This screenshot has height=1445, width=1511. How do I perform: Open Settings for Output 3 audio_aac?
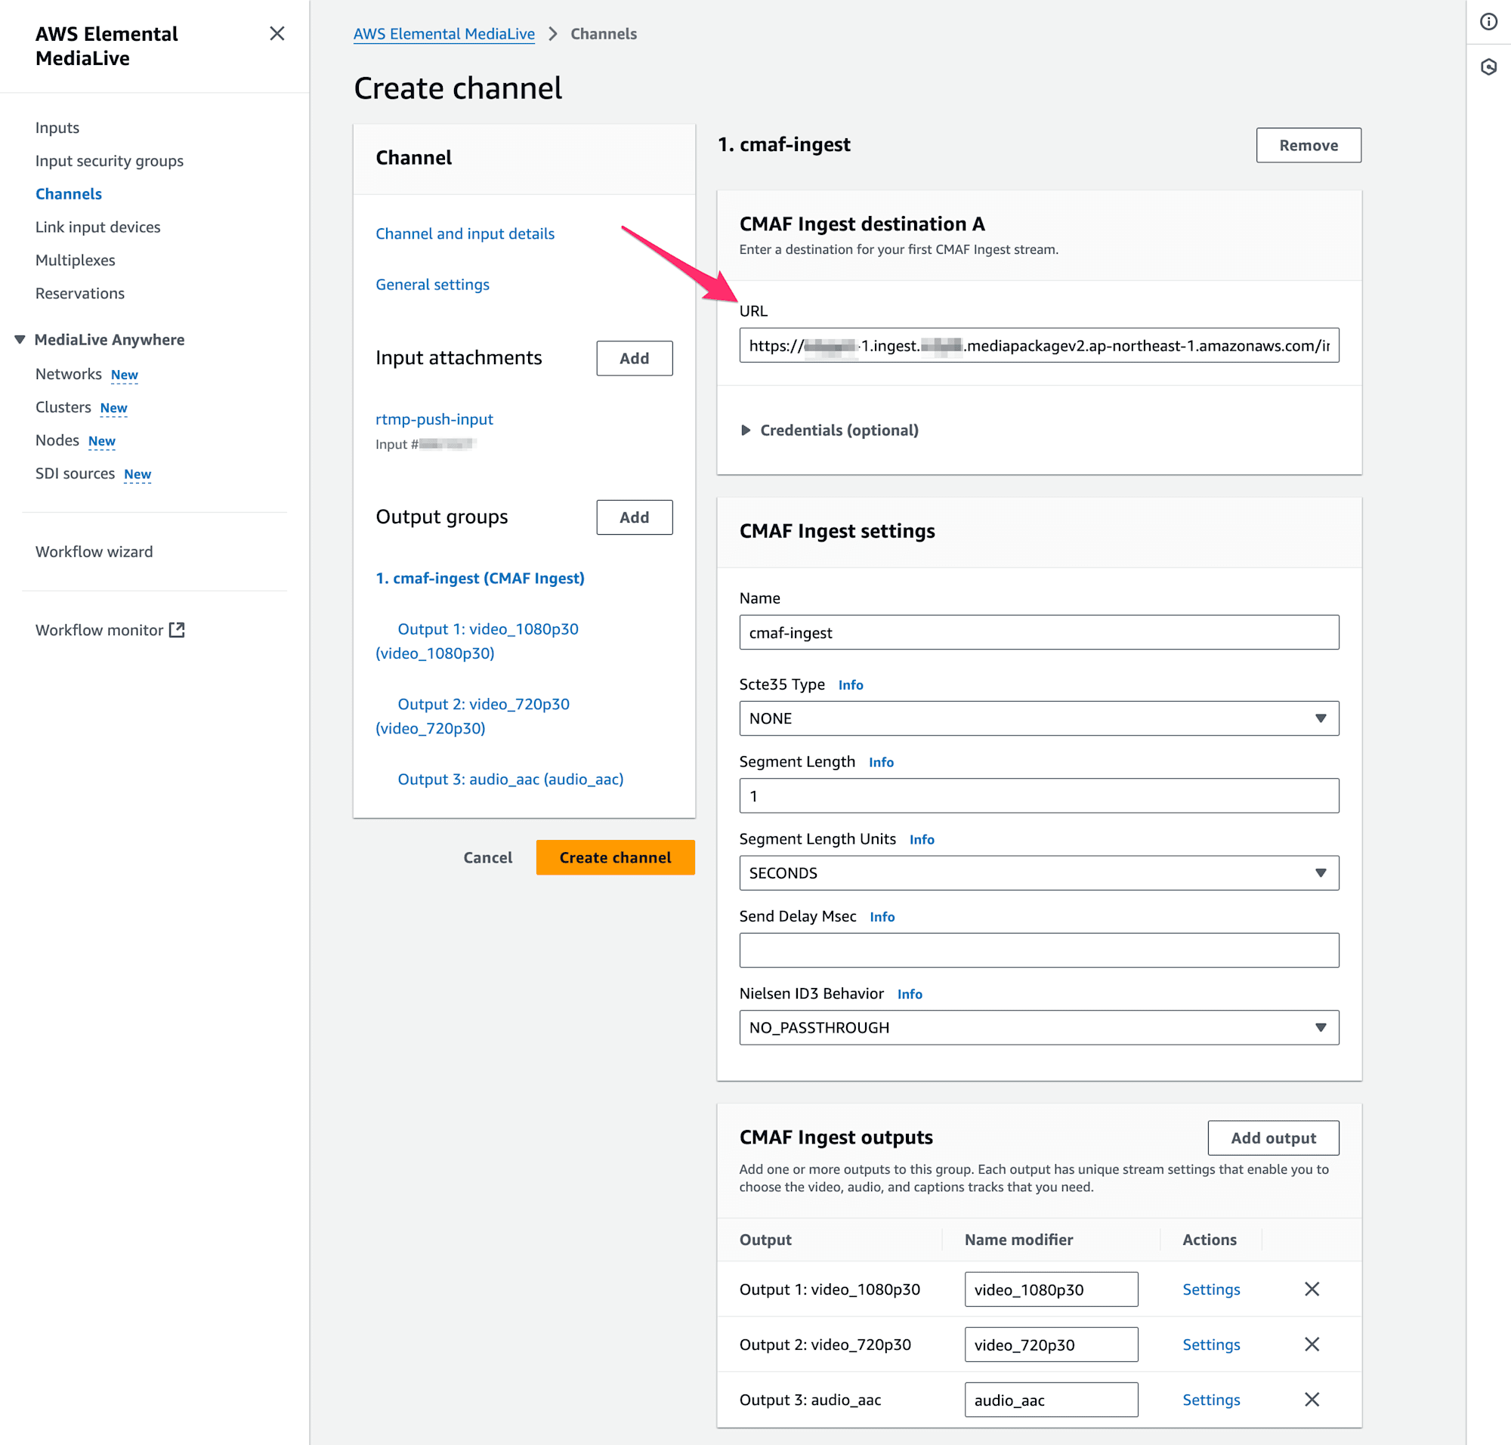pos(1211,1400)
